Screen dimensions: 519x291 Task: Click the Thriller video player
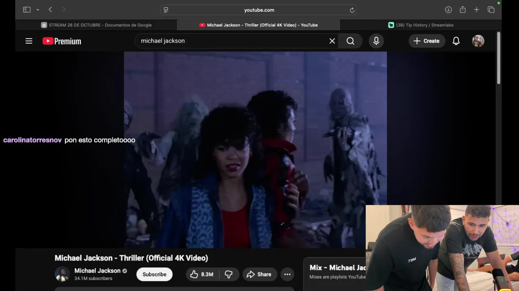pyautogui.click(x=255, y=150)
